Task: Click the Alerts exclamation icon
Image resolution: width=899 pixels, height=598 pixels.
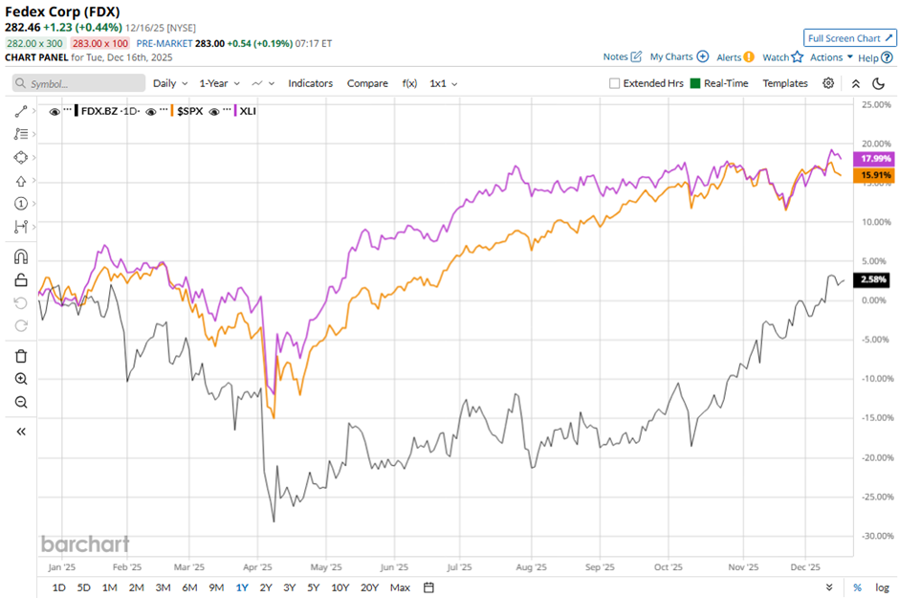Action: tap(749, 57)
